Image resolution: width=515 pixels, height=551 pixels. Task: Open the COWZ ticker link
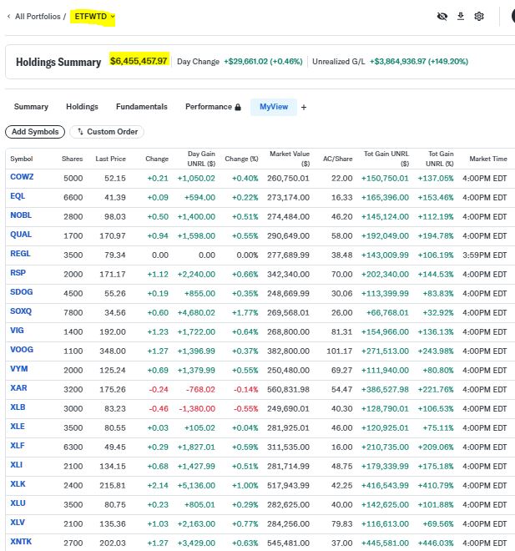pyautogui.click(x=22, y=178)
